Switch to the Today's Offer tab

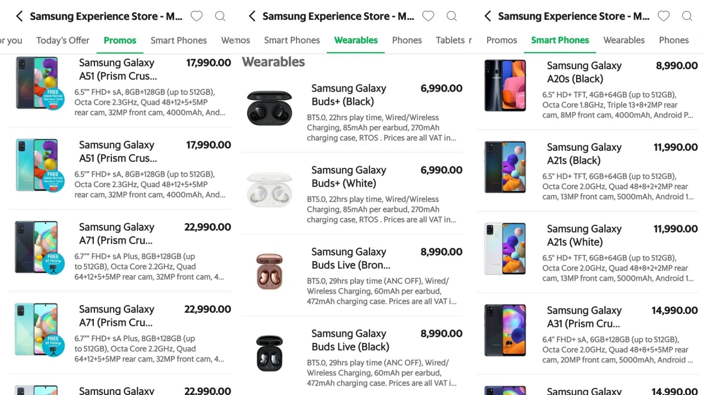(63, 40)
